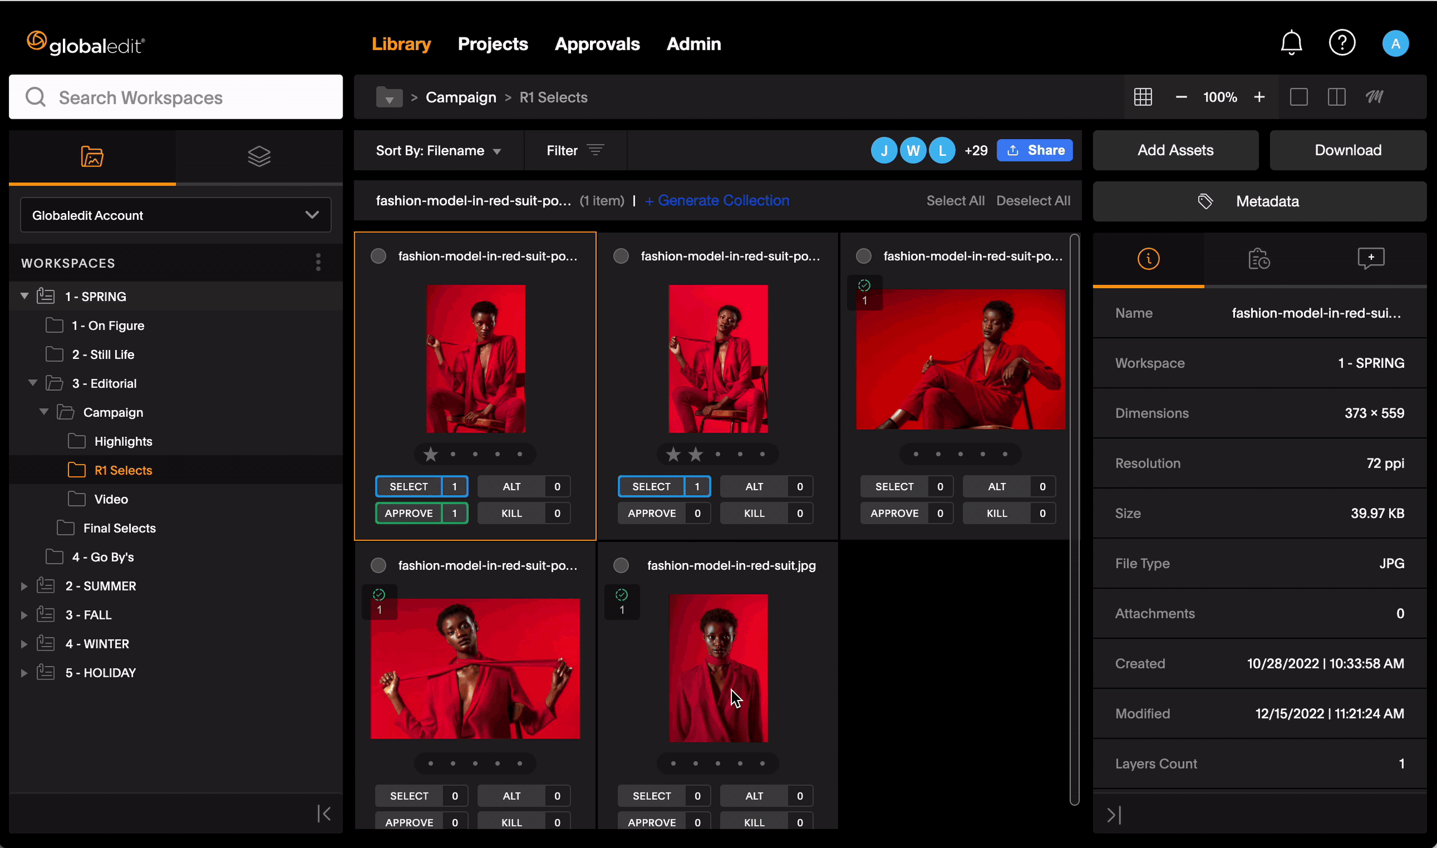
Task: Open the user avatar A menu
Action: pyautogui.click(x=1395, y=43)
